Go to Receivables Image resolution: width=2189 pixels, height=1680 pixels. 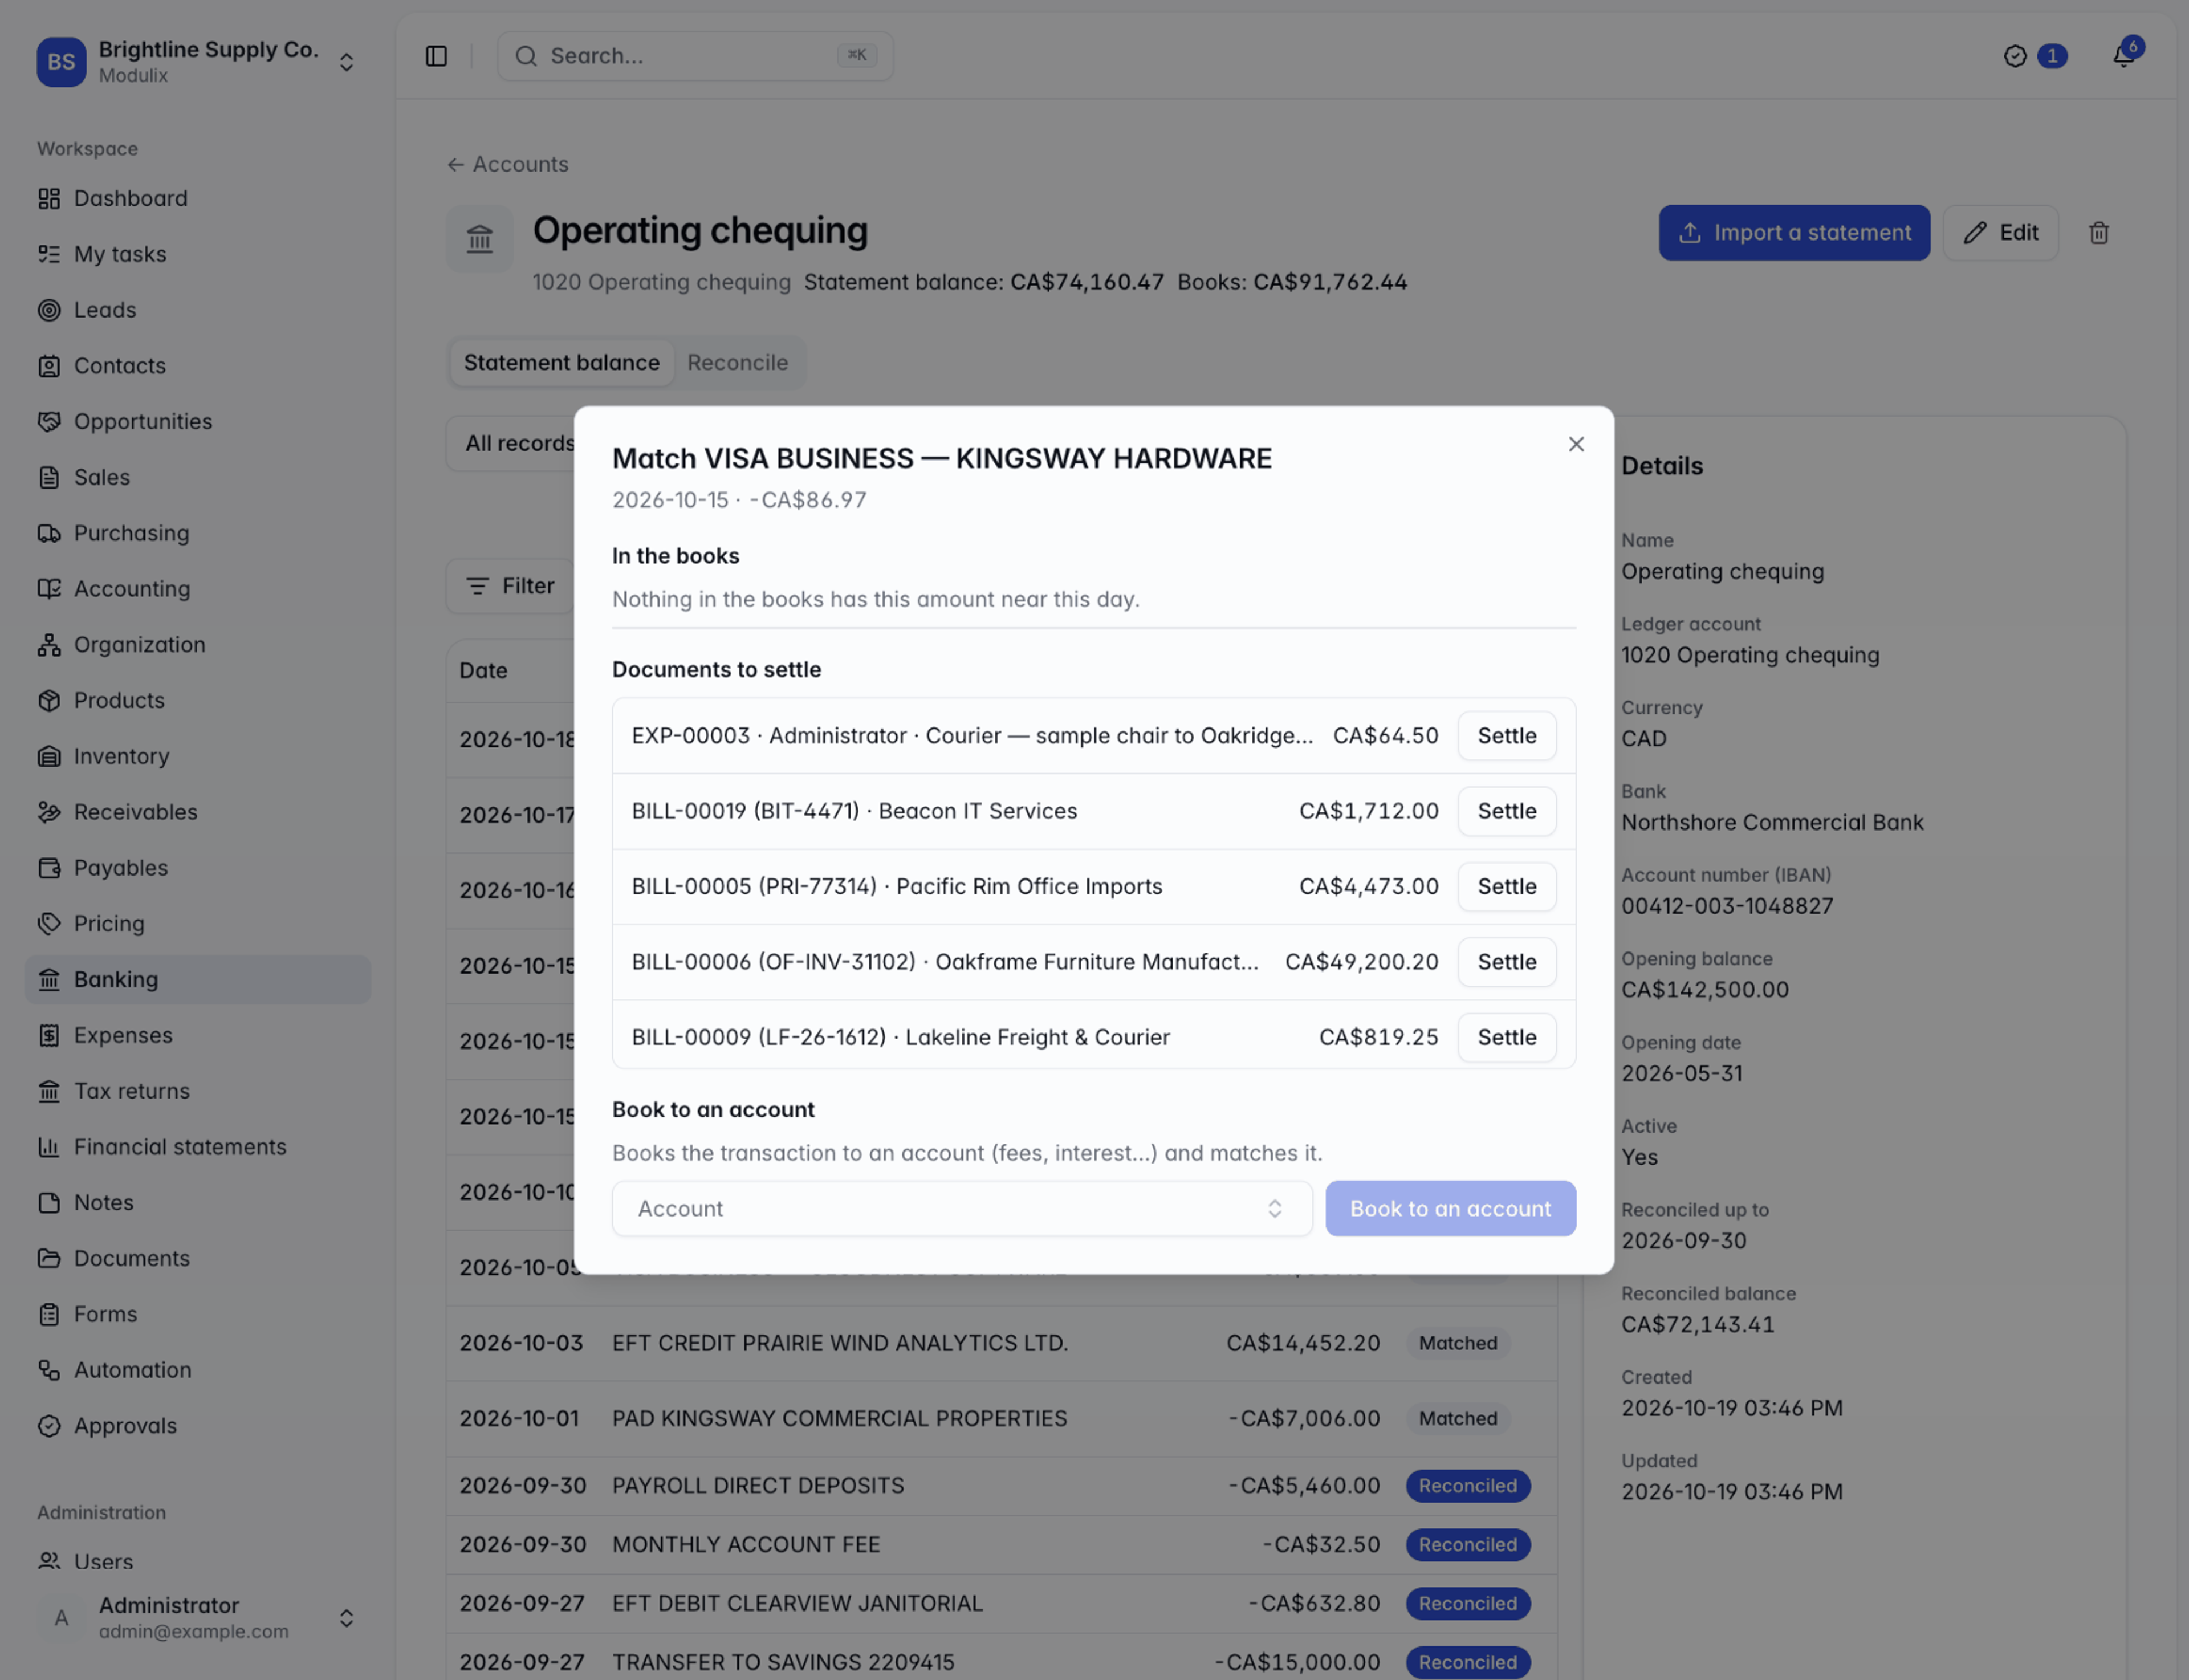pos(198,812)
